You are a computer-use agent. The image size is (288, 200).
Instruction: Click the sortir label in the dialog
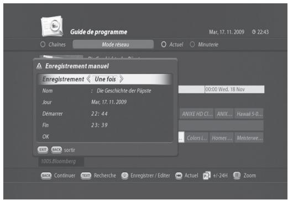coord(70,150)
